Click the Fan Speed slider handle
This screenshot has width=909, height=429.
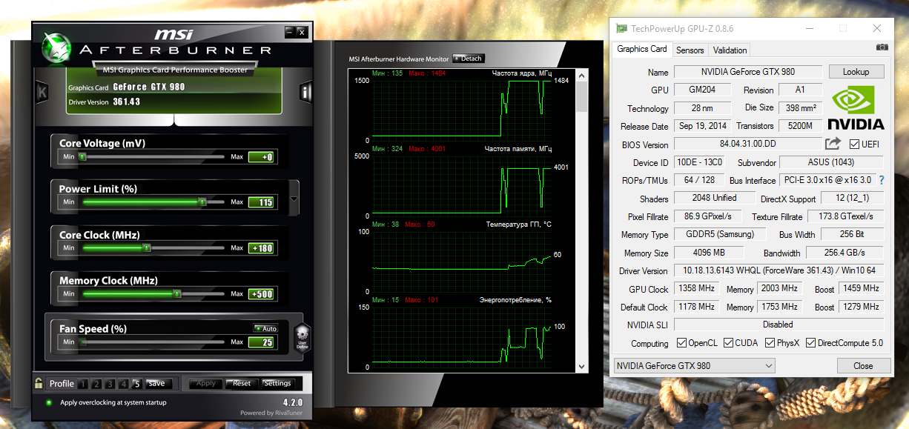tap(83, 342)
